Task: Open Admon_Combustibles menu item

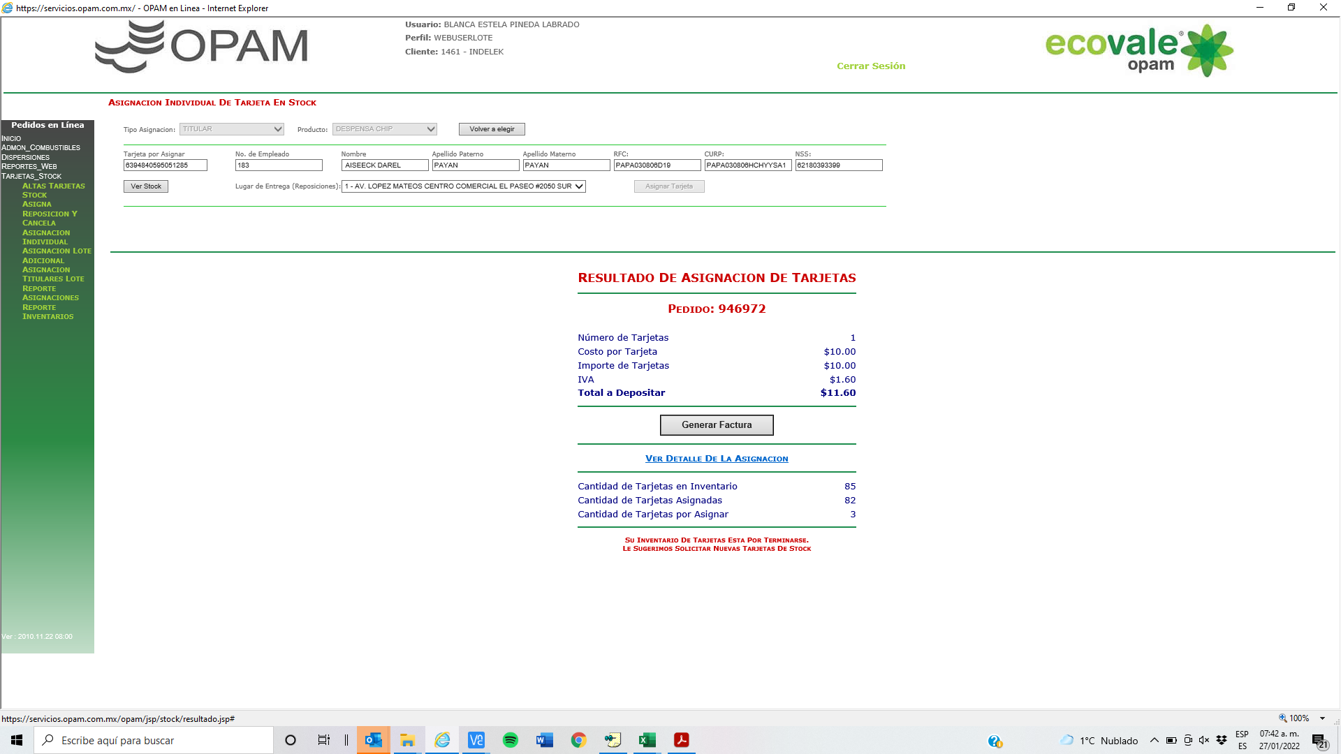Action: [x=41, y=148]
